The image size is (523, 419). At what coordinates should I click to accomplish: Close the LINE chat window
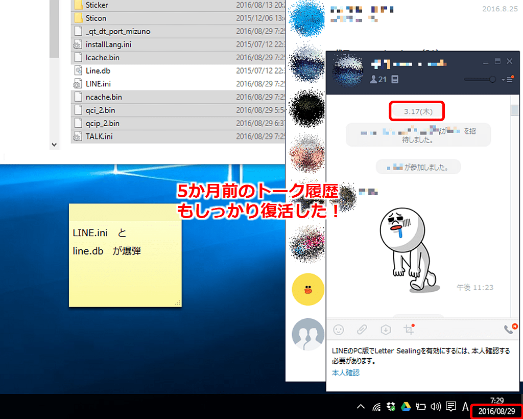(509, 61)
